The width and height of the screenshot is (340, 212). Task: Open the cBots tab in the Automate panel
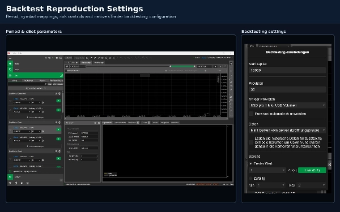tap(15, 80)
